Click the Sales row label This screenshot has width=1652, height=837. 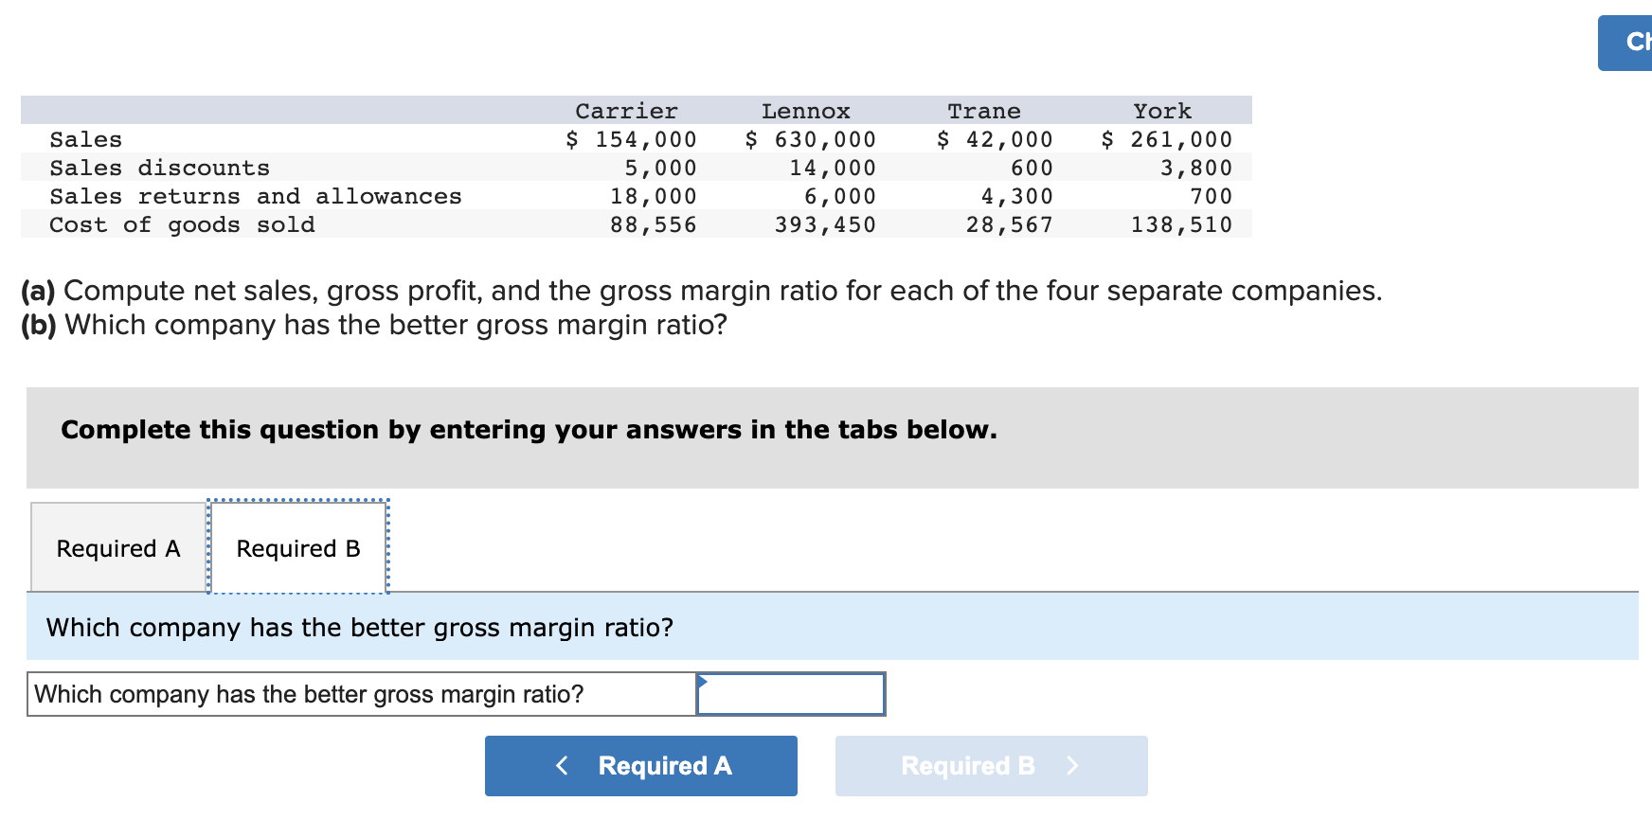coord(86,139)
